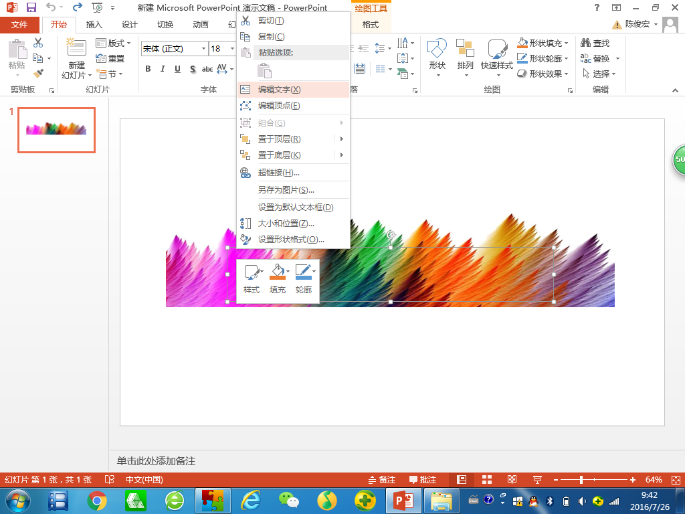This screenshot has width=685, height=514.
Task: Choose Copy in context menu
Action: click(x=293, y=37)
